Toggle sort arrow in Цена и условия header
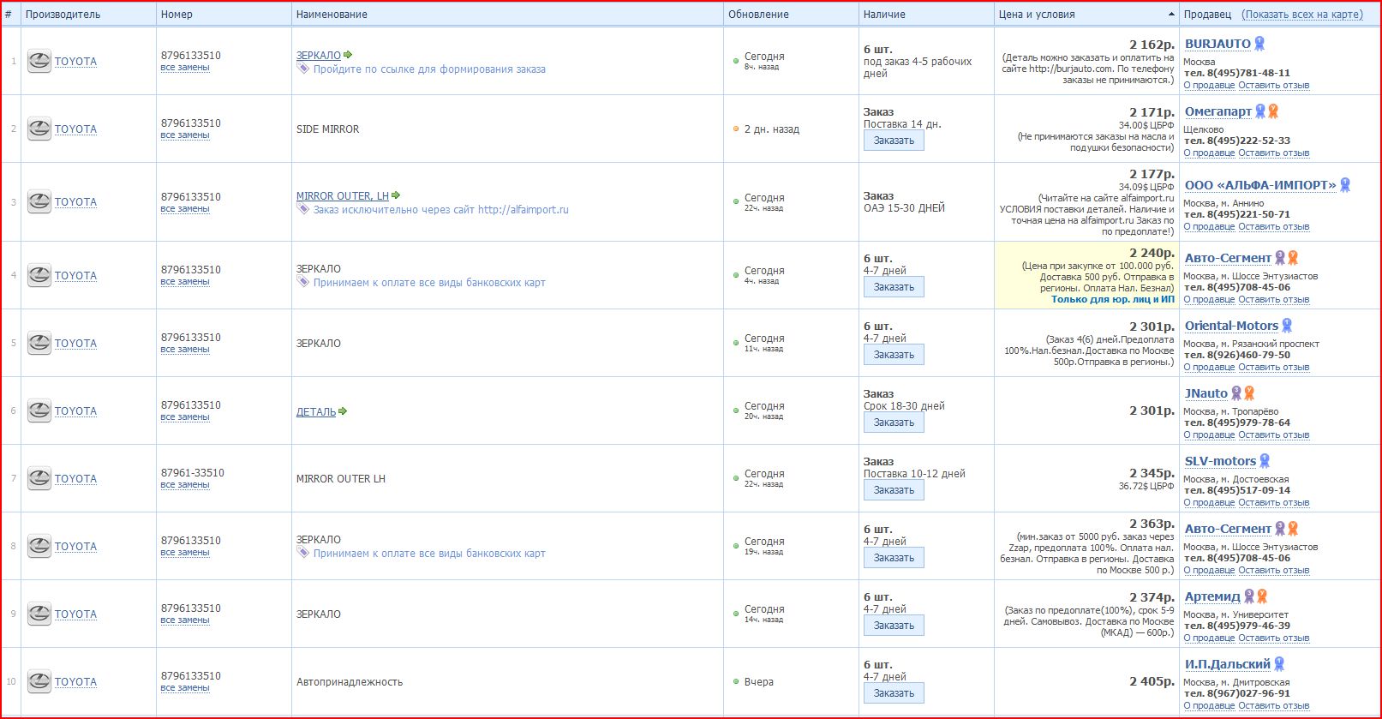 pos(1171,15)
